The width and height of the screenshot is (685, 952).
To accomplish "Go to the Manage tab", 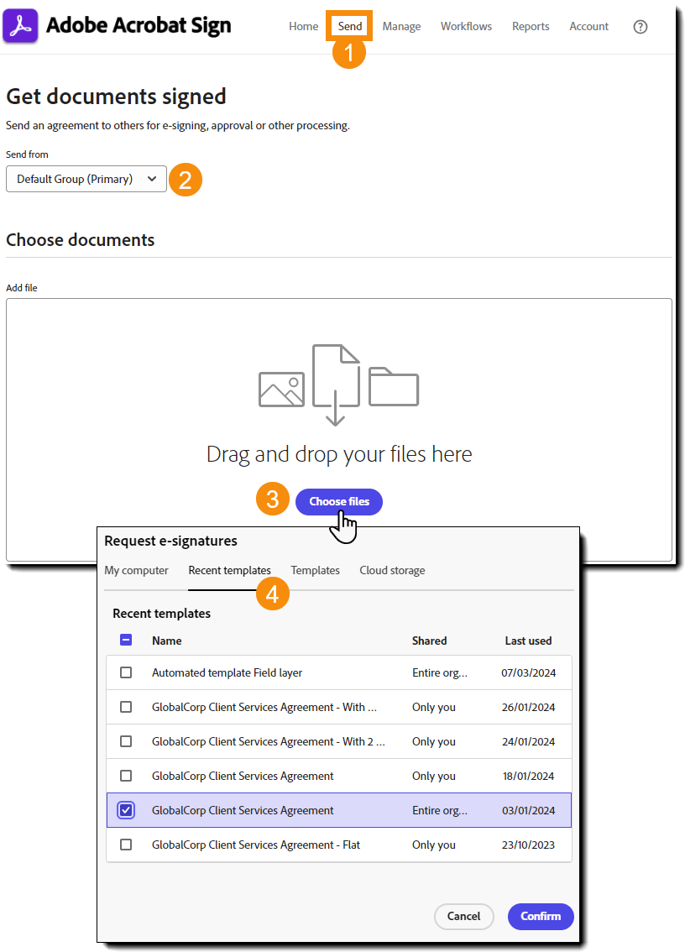I will point(401,27).
